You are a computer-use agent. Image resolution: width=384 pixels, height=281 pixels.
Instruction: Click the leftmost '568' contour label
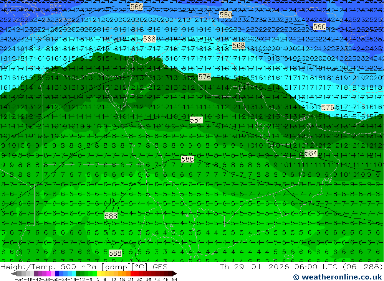tap(149, 39)
